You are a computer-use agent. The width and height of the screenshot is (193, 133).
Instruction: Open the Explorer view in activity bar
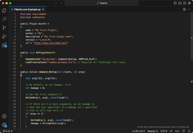pyautogui.click(x=4, y=11)
